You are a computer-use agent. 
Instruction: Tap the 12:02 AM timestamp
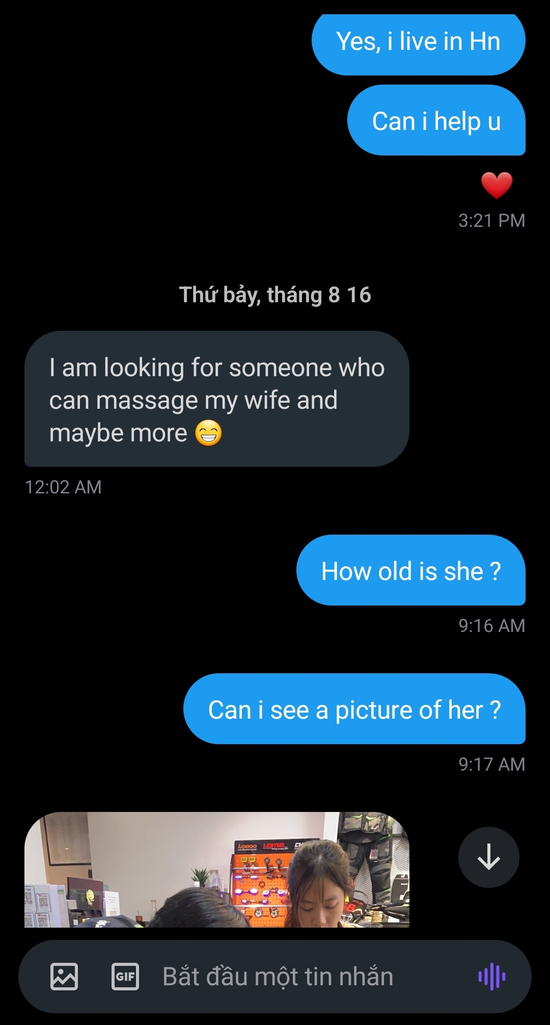63,487
